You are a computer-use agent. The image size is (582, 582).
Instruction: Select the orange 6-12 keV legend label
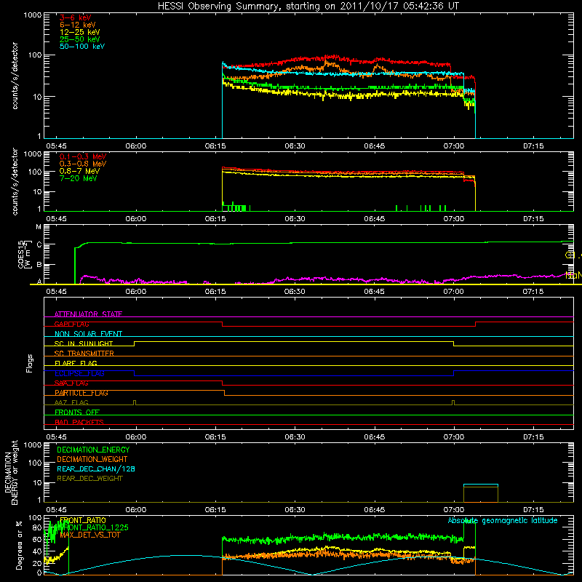click(78, 25)
